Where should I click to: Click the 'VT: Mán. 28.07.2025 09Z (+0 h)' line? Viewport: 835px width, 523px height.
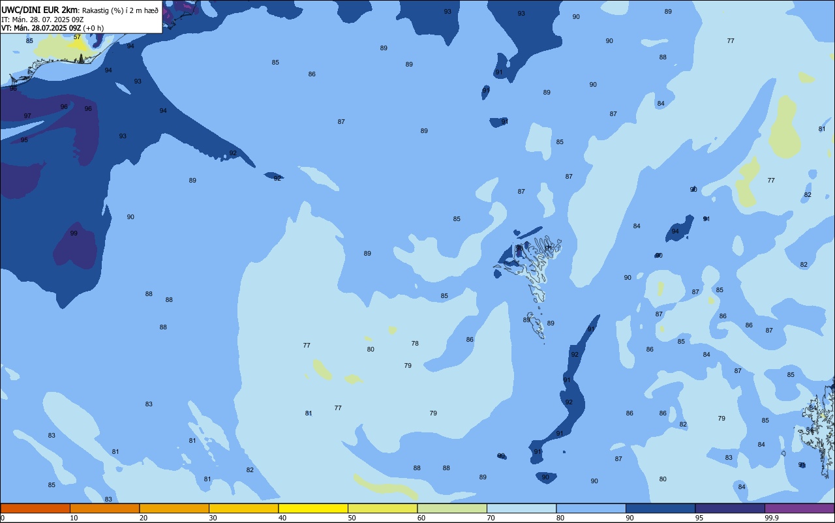[52, 28]
